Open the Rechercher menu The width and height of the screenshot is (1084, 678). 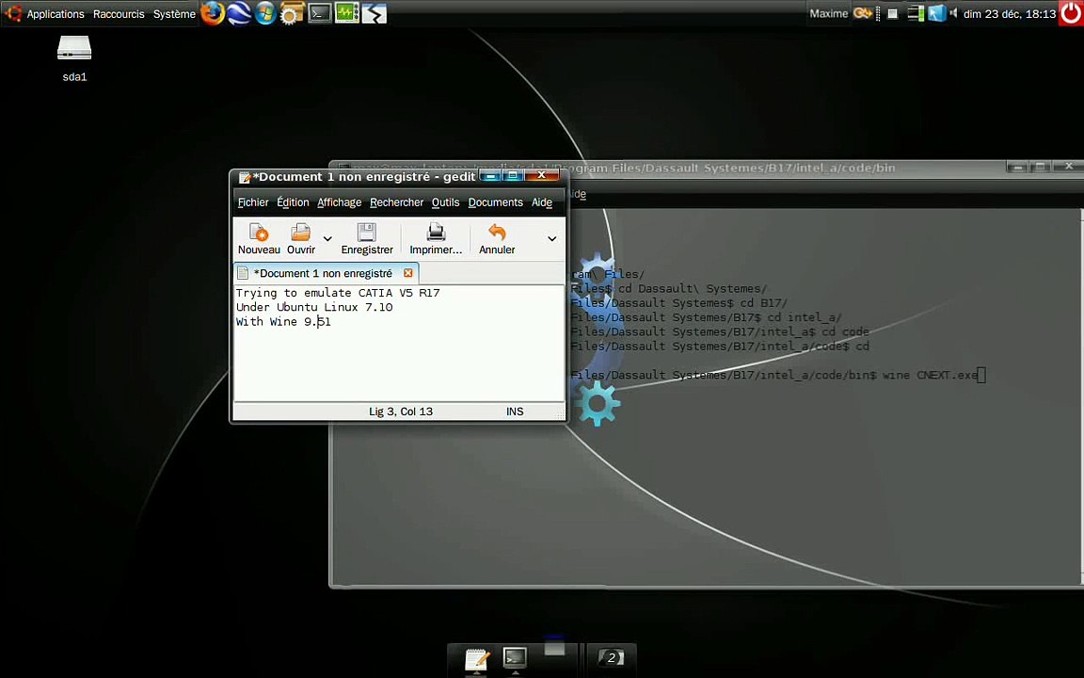click(396, 202)
